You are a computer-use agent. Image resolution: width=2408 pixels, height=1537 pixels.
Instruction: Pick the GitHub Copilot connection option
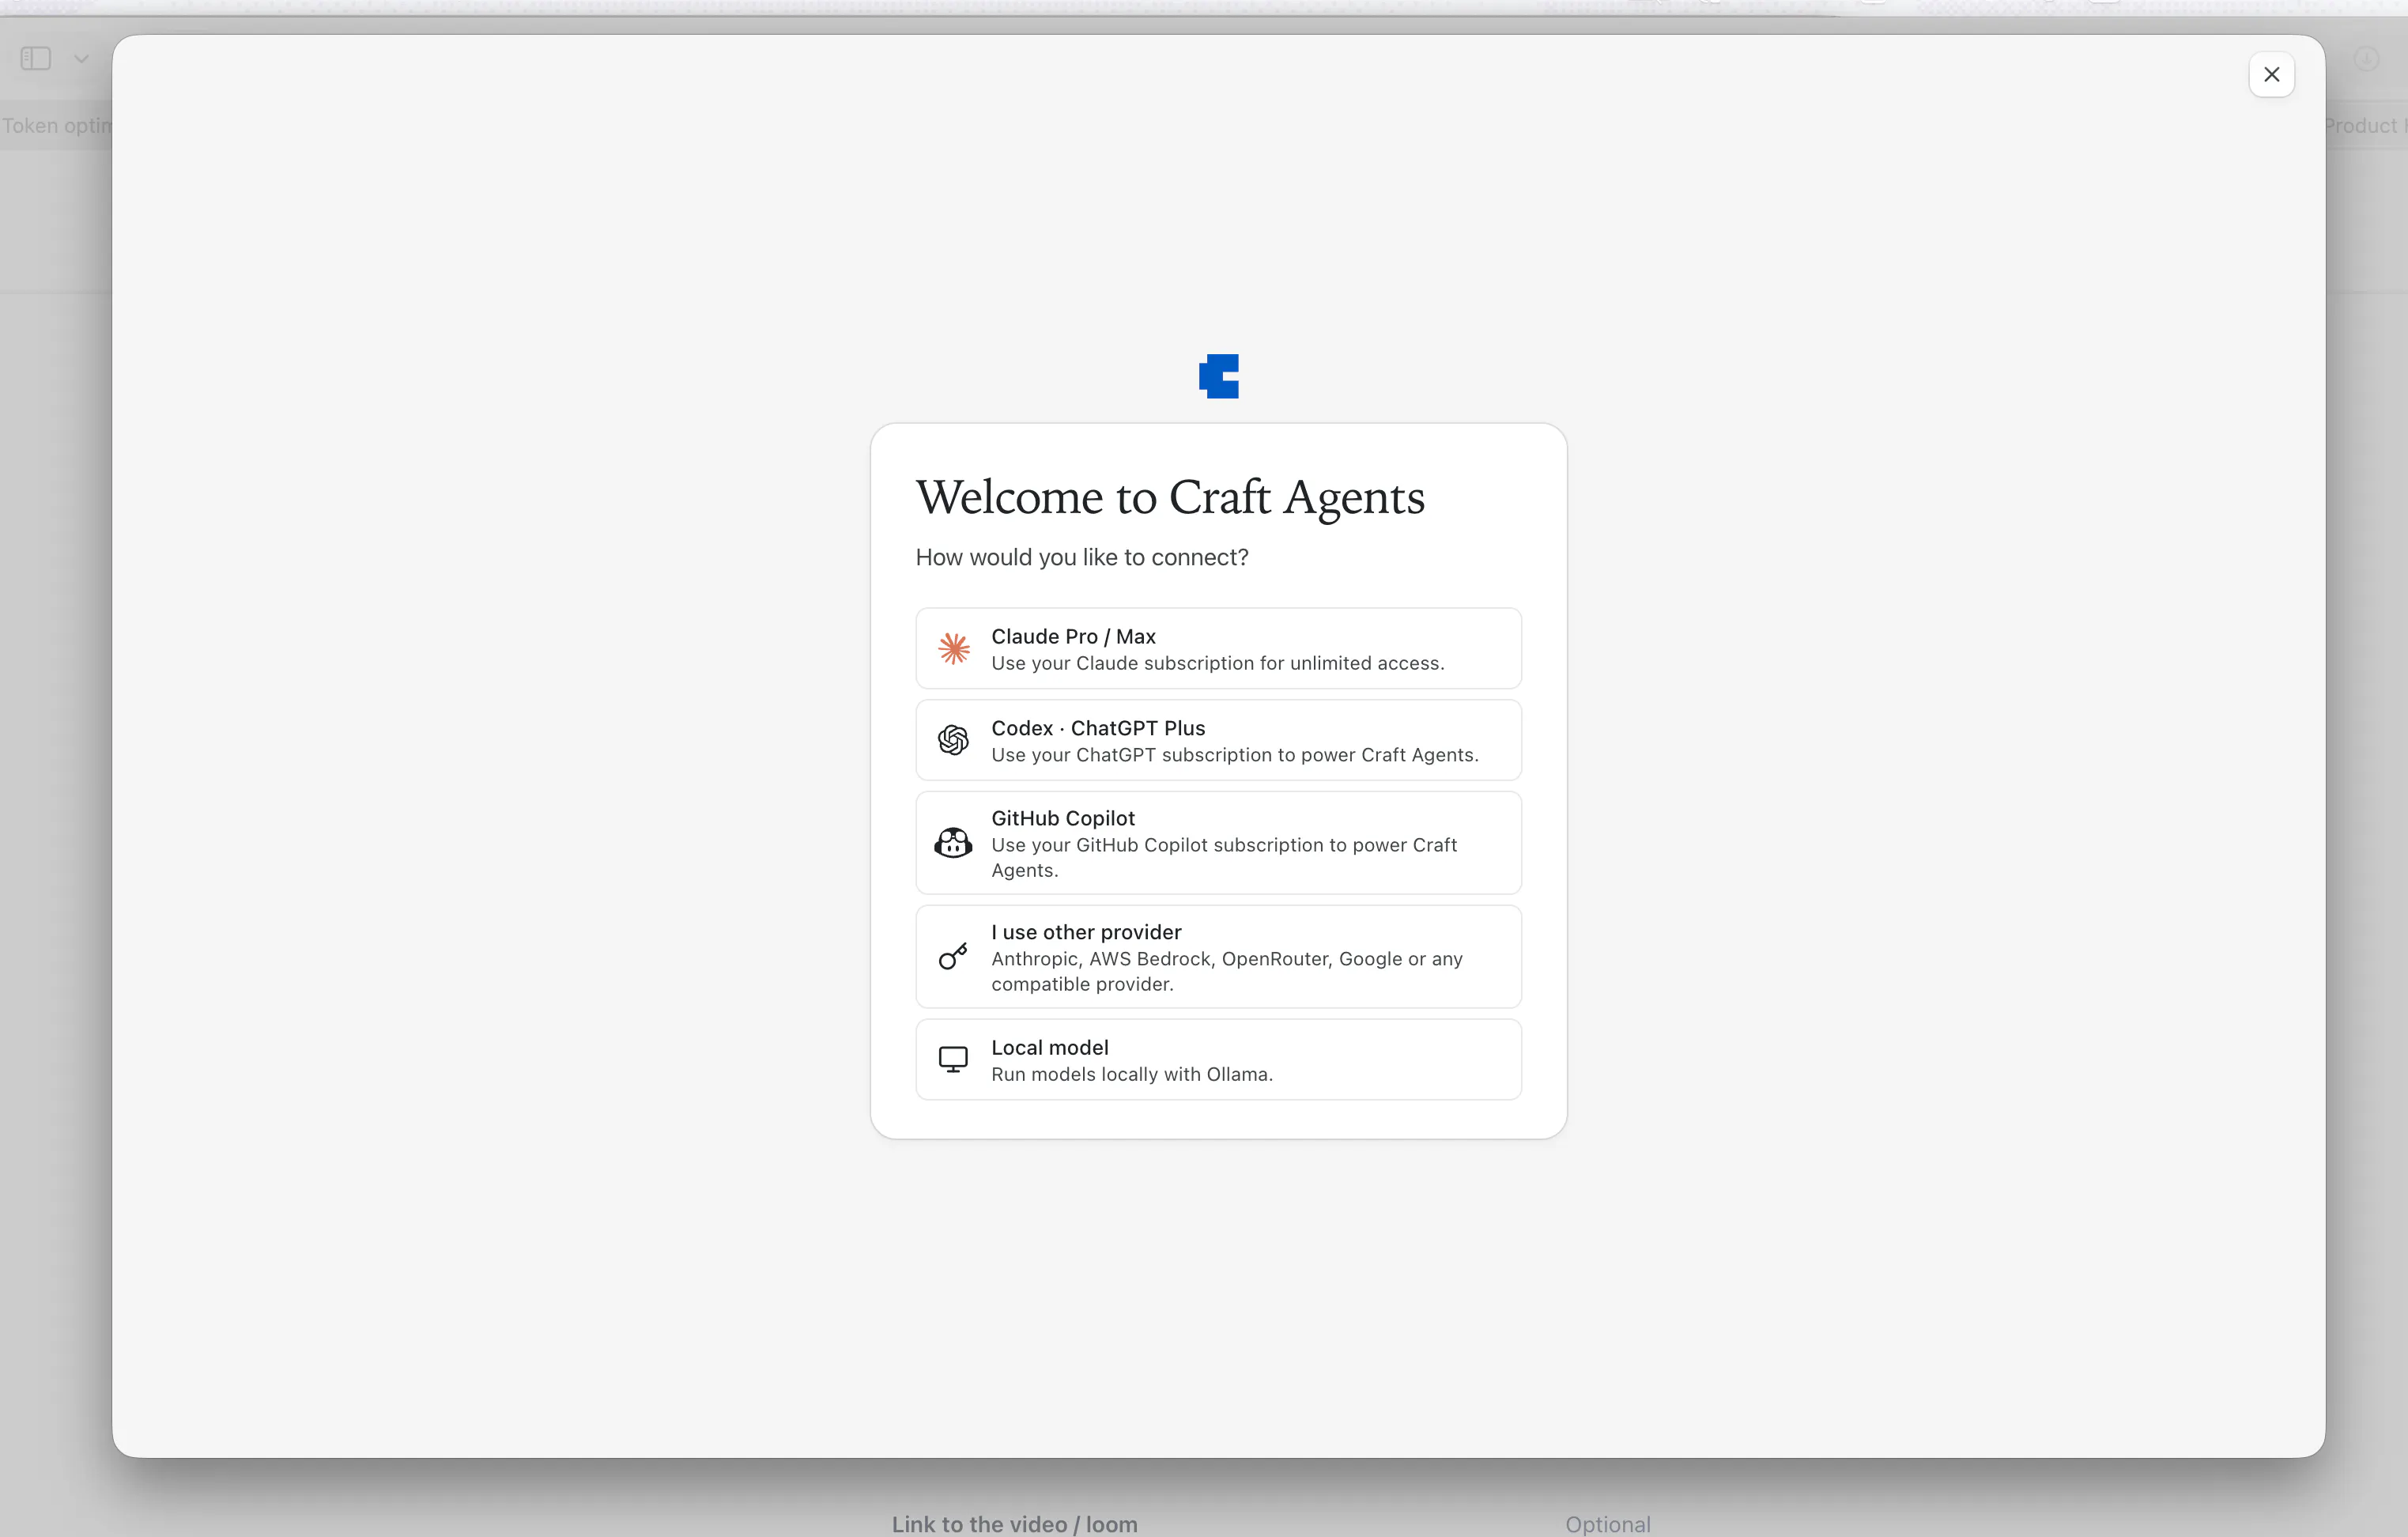(1218, 843)
